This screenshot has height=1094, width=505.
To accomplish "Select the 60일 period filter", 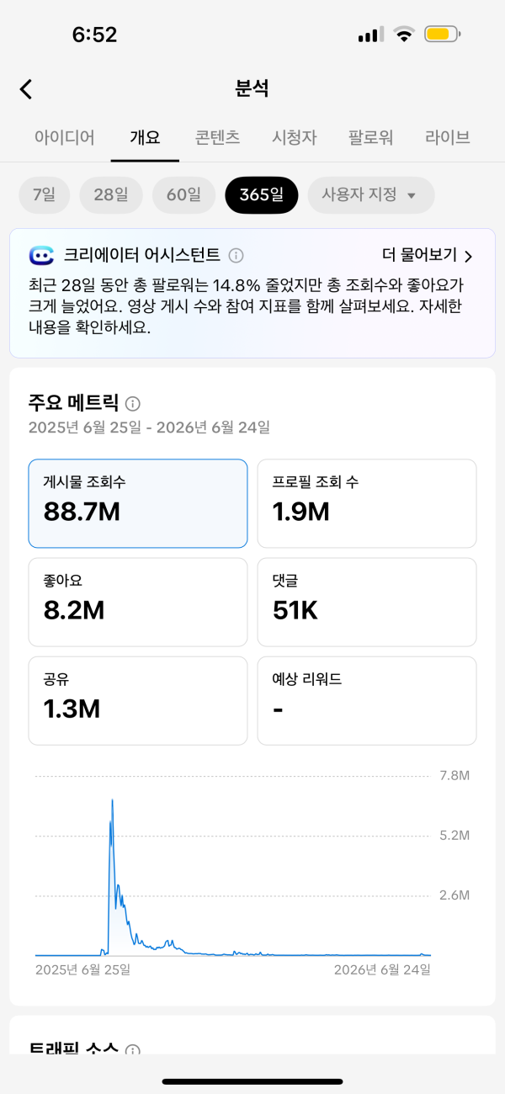I will (183, 195).
